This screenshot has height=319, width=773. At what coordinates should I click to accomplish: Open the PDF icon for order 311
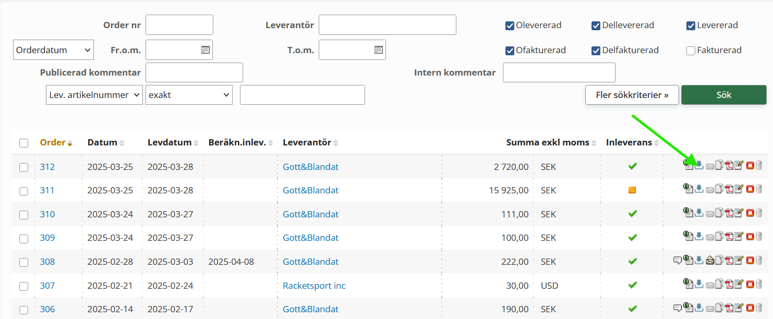(729, 189)
